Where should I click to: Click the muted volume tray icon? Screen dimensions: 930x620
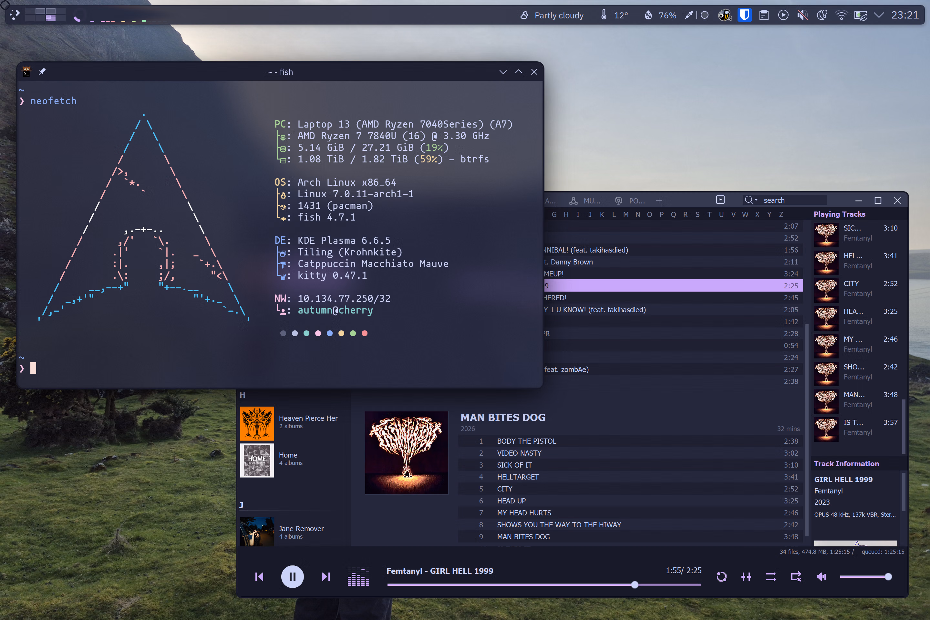[802, 15]
